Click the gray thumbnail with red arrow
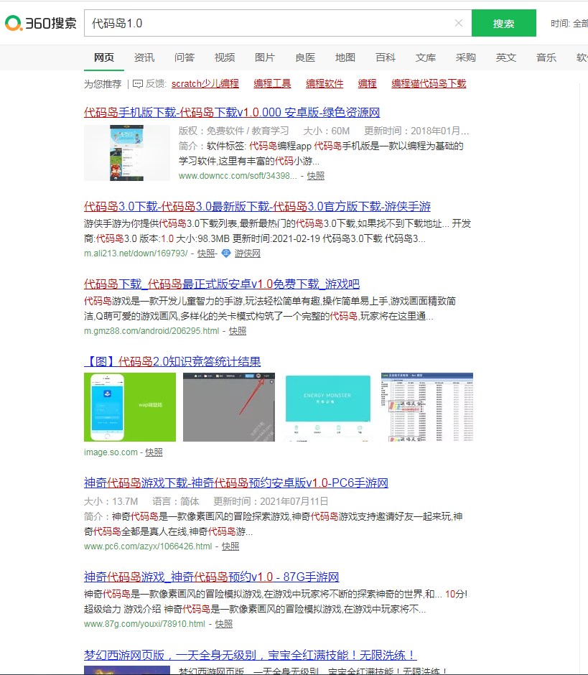This screenshot has height=675, width=588. (229, 407)
